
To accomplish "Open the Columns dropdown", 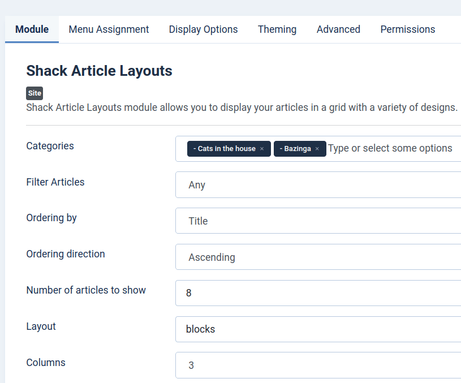I will pyautogui.click(x=318, y=365).
